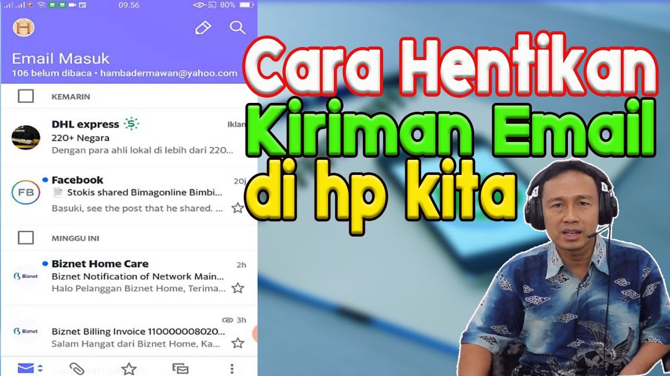Open Biznet Notification of Network Maintenance email
670x376 pixels.
(129, 277)
